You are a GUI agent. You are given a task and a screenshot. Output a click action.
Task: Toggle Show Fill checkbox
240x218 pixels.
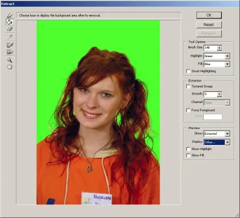[188, 155]
